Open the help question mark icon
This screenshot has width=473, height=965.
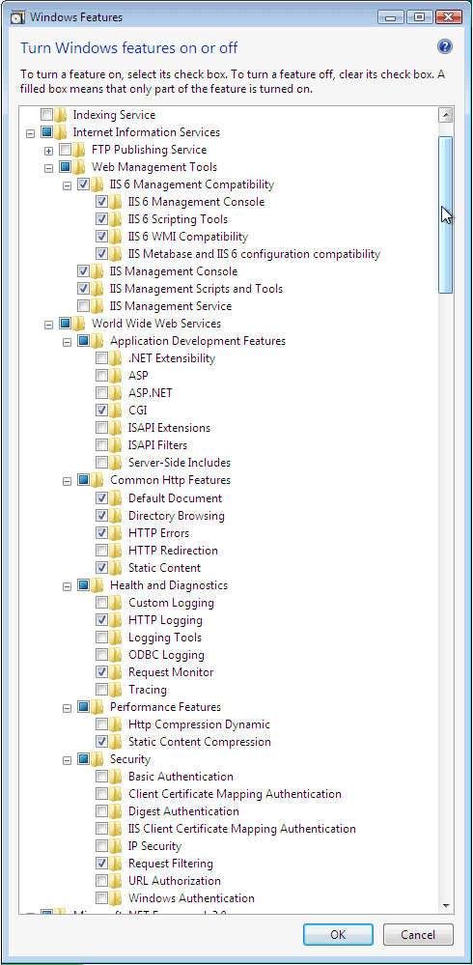coord(445,46)
